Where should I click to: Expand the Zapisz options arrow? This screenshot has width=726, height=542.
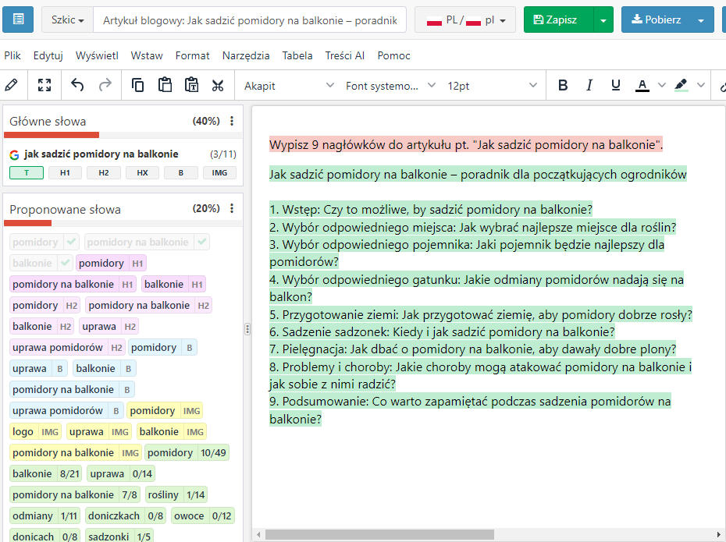pyautogui.click(x=603, y=19)
